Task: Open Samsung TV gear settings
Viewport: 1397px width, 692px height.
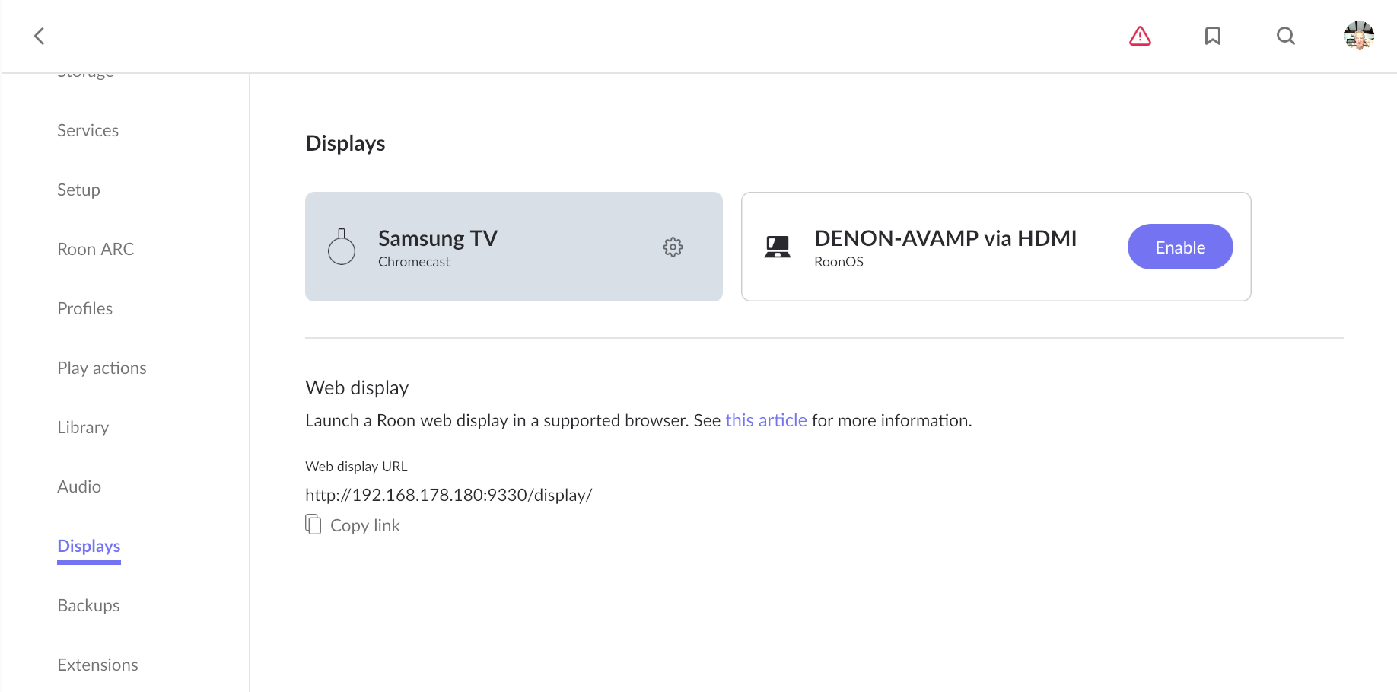Action: pyautogui.click(x=673, y=247)
